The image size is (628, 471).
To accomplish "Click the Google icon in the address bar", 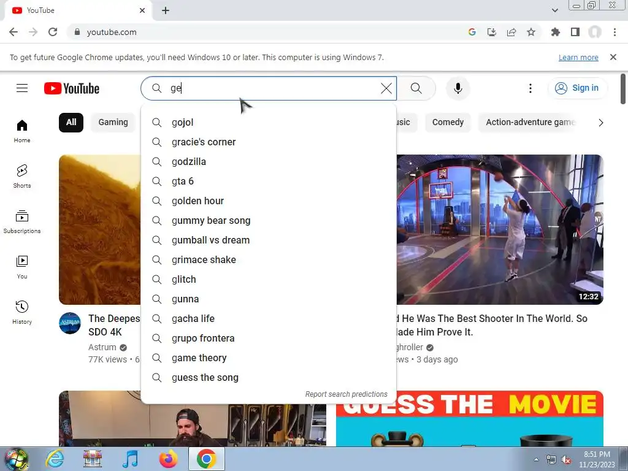I will (x=472, y=32).
